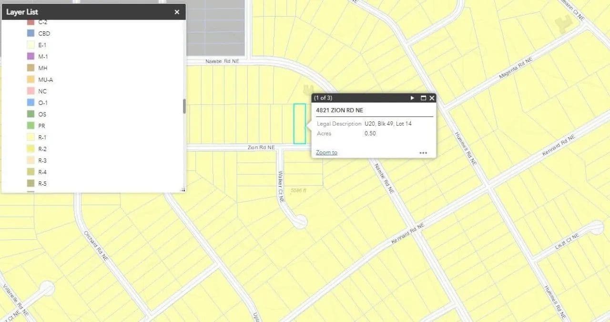Click the Layer List resize handle
This screenshot has width=610, height=322.
click(x=182, y=190)
